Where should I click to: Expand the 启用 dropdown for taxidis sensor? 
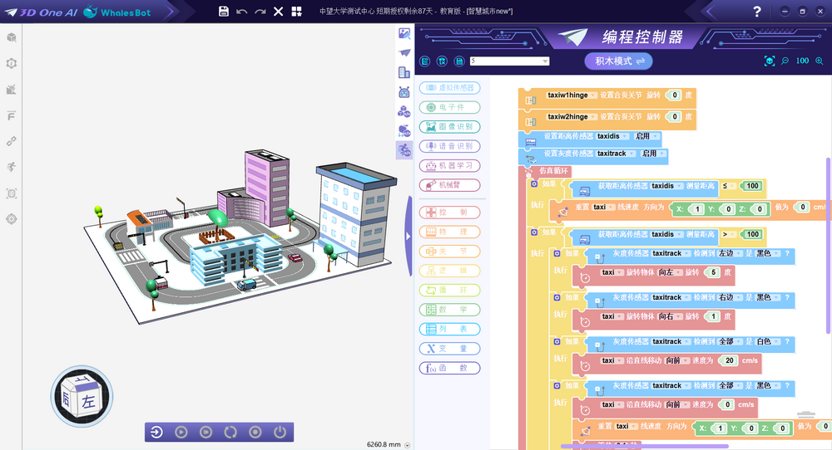click(656, 136)
